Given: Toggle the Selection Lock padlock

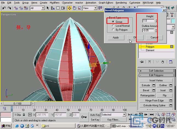Looking at the screenshot, I should pyautogui.click(x=24, y=115).
